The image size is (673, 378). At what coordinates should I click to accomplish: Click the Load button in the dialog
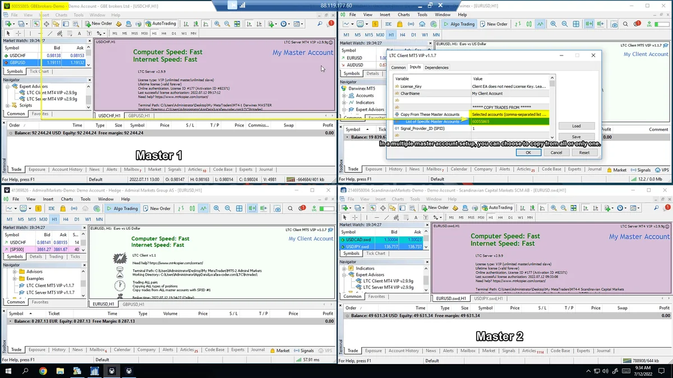click(x=577, y=126)
